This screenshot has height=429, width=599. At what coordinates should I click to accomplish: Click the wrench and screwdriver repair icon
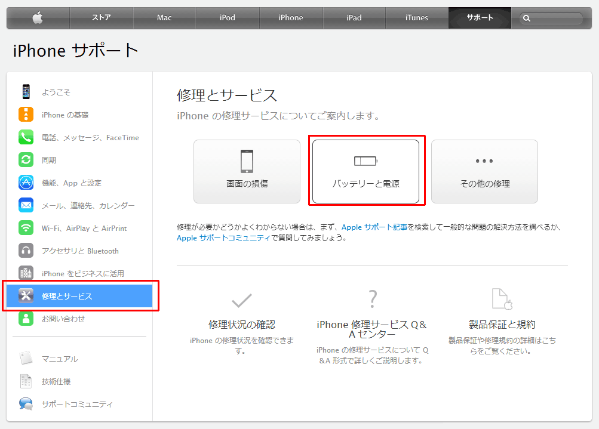pos(26,296)
